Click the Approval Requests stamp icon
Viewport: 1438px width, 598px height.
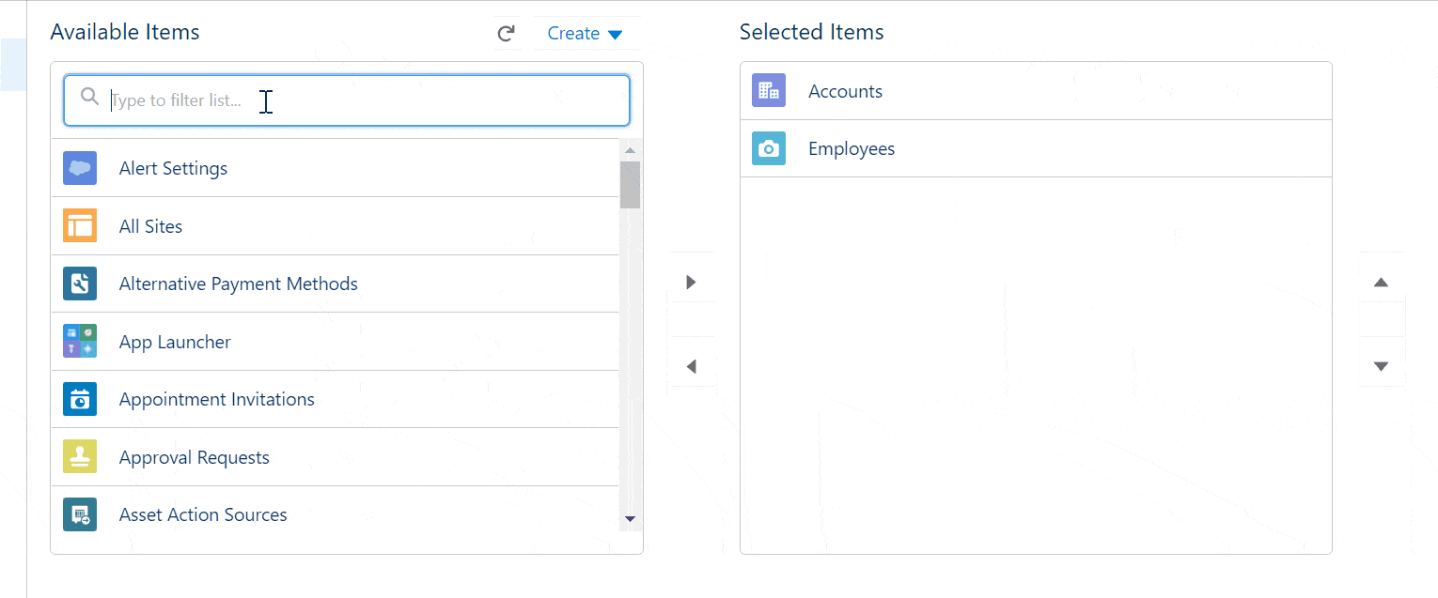tap(80, 456)
